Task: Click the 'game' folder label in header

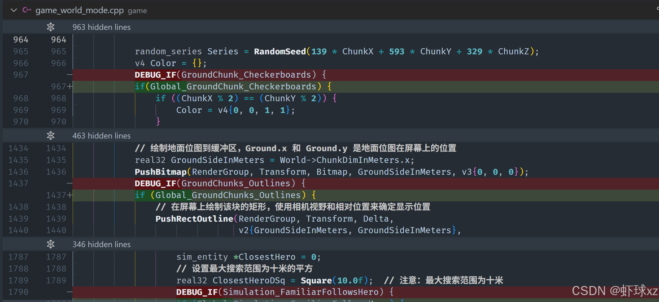Action: point(137,11)
